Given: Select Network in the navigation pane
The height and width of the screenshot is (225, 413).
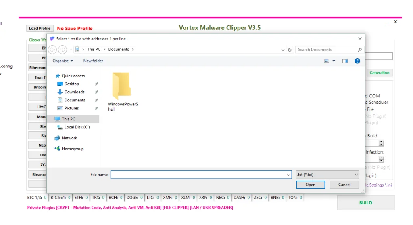Looking at the screenshot, I should coord(69,138).
